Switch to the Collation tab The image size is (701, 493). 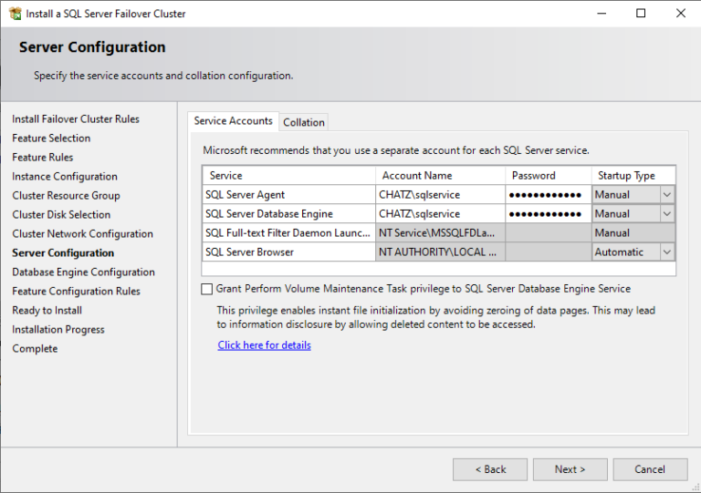(x=304, y=122)
